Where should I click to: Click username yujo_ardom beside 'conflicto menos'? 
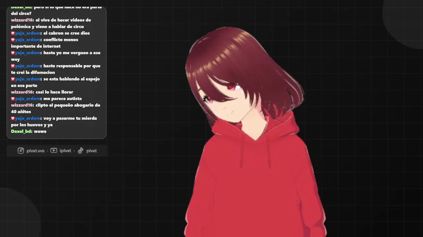[x=28, y=40]
